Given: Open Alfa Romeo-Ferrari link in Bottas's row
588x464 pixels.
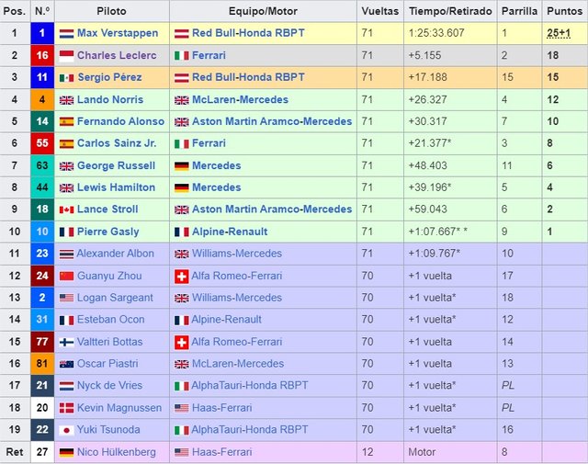Looking at the screenshot, I should click(x=237, y=342).
